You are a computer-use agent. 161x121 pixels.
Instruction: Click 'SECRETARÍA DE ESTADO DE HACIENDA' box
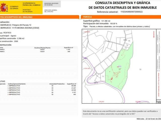[x=51, y=4]
